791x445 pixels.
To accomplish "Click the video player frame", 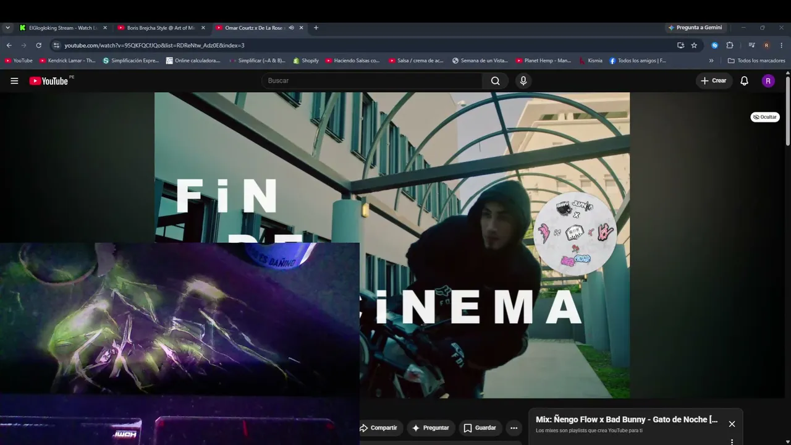I will (x=392, y=245).
